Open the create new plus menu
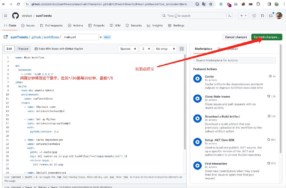Image resolution: width=286 pixels, height=188 pixels. point(243,16)
